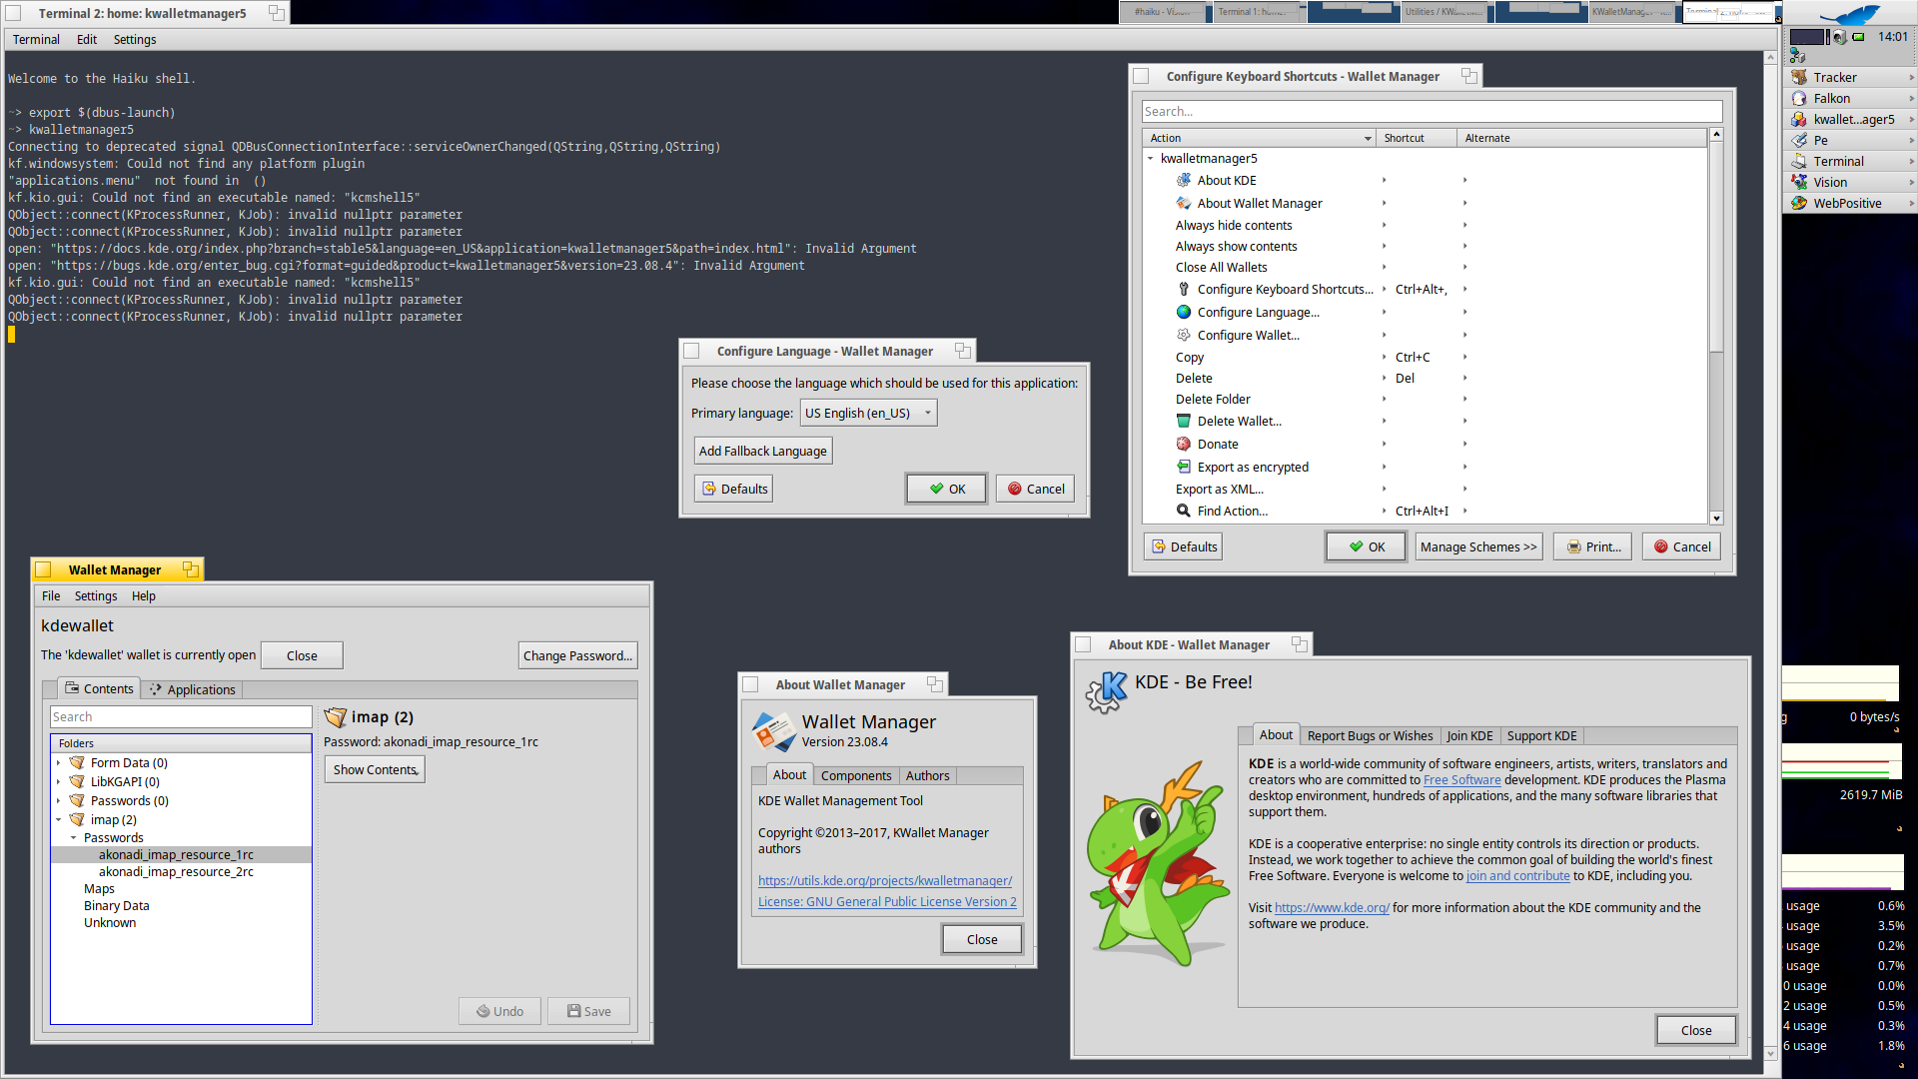
Task: Select akonadi_imap_resource_2rc entry
Action: click(x=176, y=871)
